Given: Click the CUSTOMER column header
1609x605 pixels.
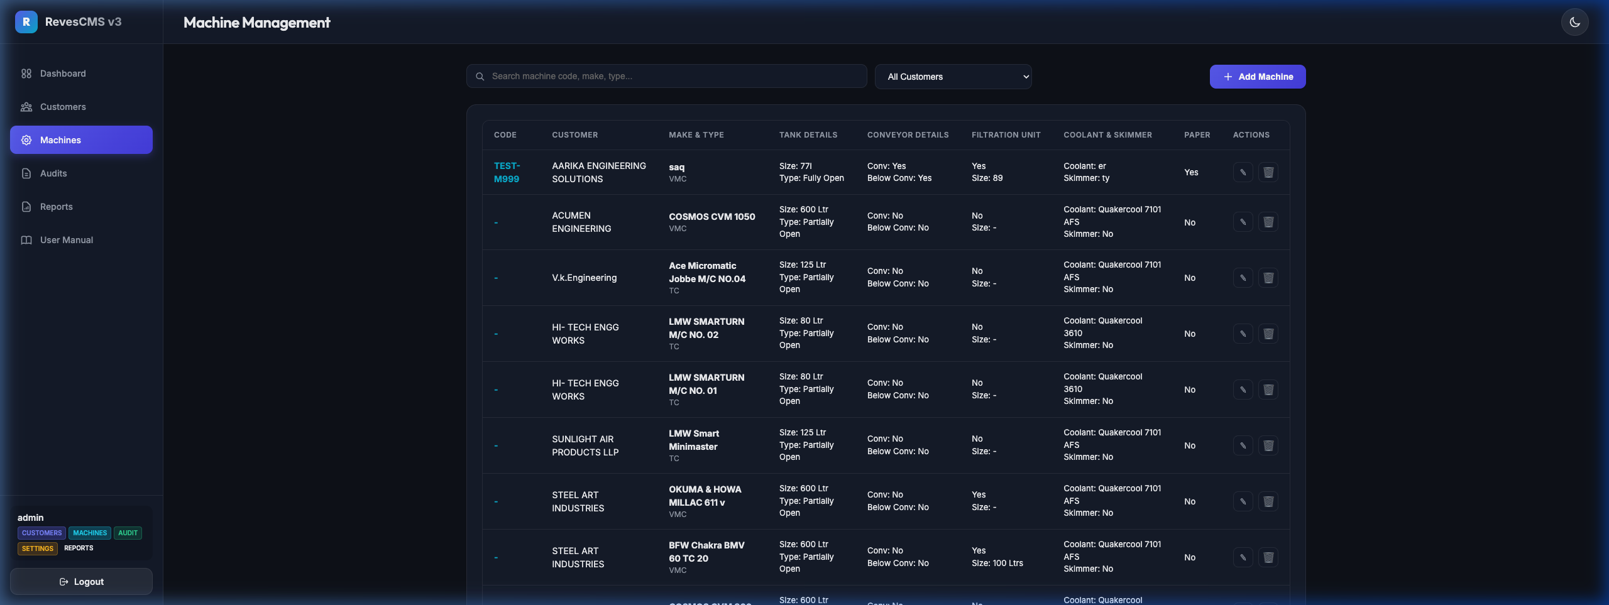Looking at the screenshot, I should (x=575, y=135).
